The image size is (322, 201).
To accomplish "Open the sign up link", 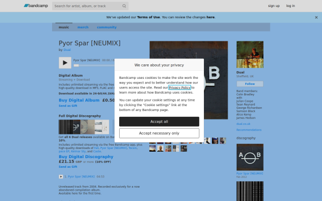I will tap(274, 6).
